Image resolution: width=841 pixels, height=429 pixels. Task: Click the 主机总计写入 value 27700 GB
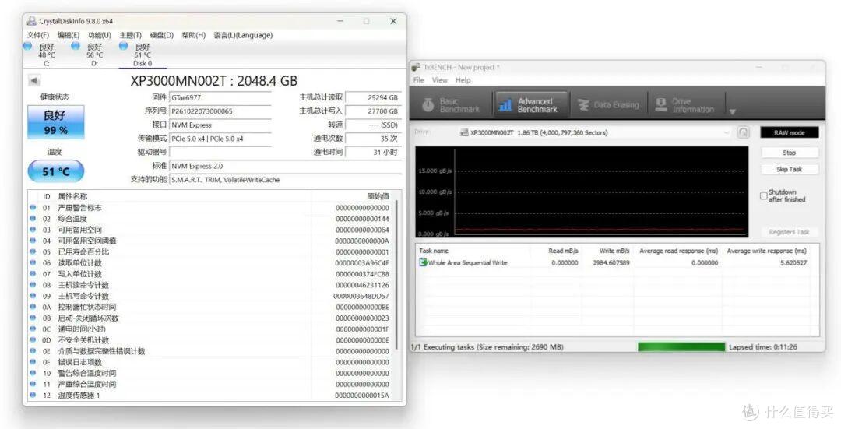(374, 111)
